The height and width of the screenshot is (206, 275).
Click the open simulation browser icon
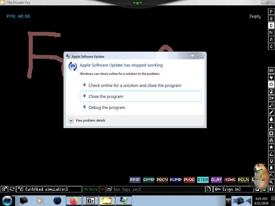pyautogui.click(x=4, y=189)
